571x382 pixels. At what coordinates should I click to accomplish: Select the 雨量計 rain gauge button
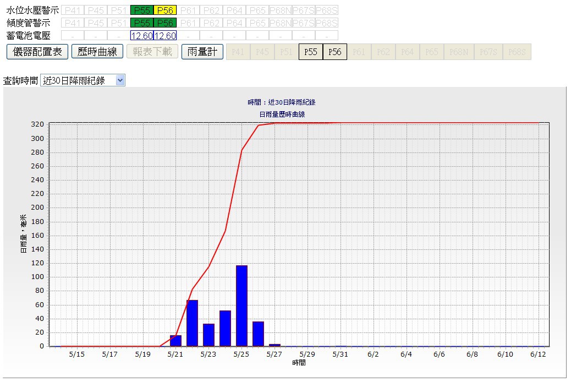202,52
